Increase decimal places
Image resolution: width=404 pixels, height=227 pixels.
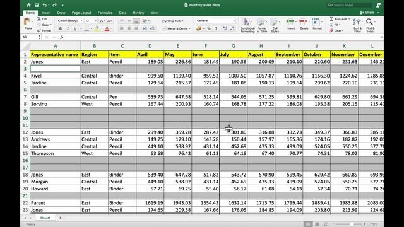tap(225, 28)
